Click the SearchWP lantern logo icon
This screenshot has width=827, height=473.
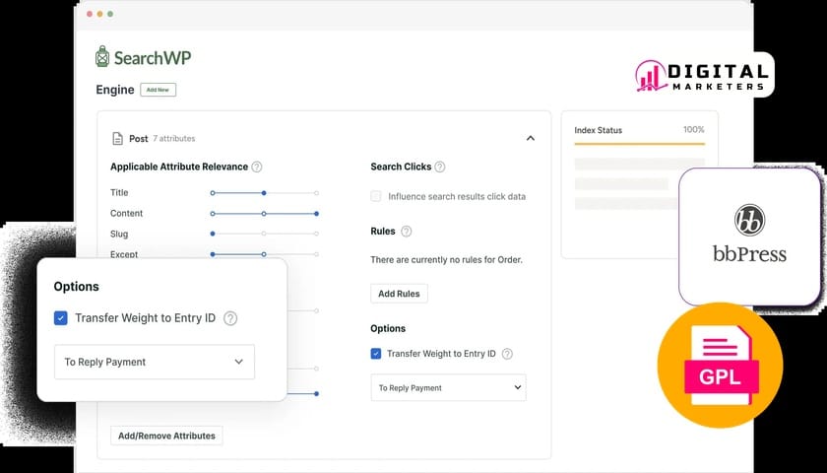(103, 57)
